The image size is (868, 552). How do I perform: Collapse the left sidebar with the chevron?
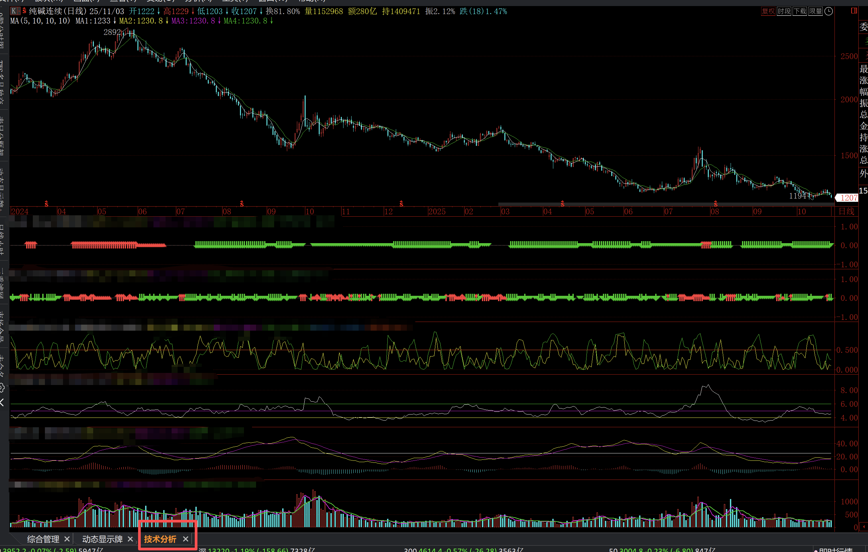point(2,402)
